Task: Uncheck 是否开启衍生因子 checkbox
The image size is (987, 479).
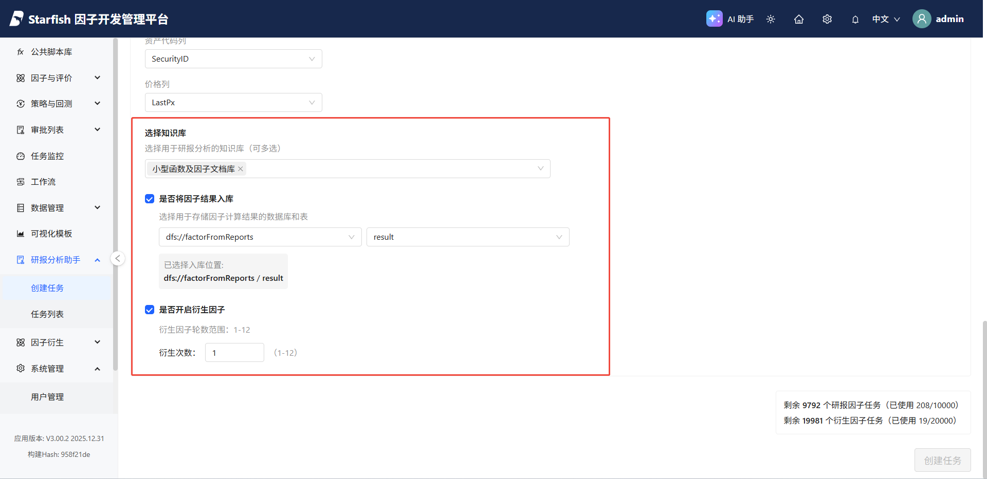Action: coord(150,310)
